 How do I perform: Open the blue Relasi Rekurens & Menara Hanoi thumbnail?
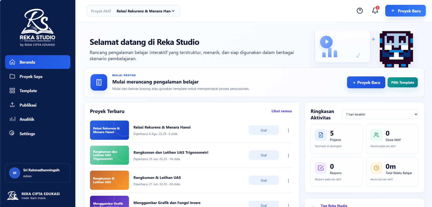click(x=109, y=130)
